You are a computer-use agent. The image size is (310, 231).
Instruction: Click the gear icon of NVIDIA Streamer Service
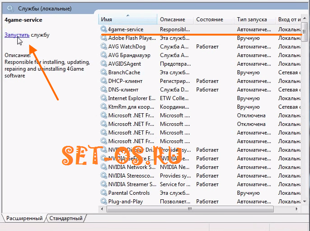point(104,184)
